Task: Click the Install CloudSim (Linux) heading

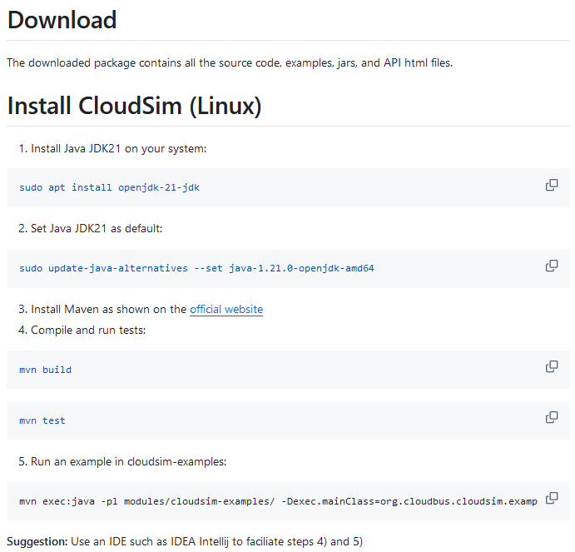Action: click(134, 106)
